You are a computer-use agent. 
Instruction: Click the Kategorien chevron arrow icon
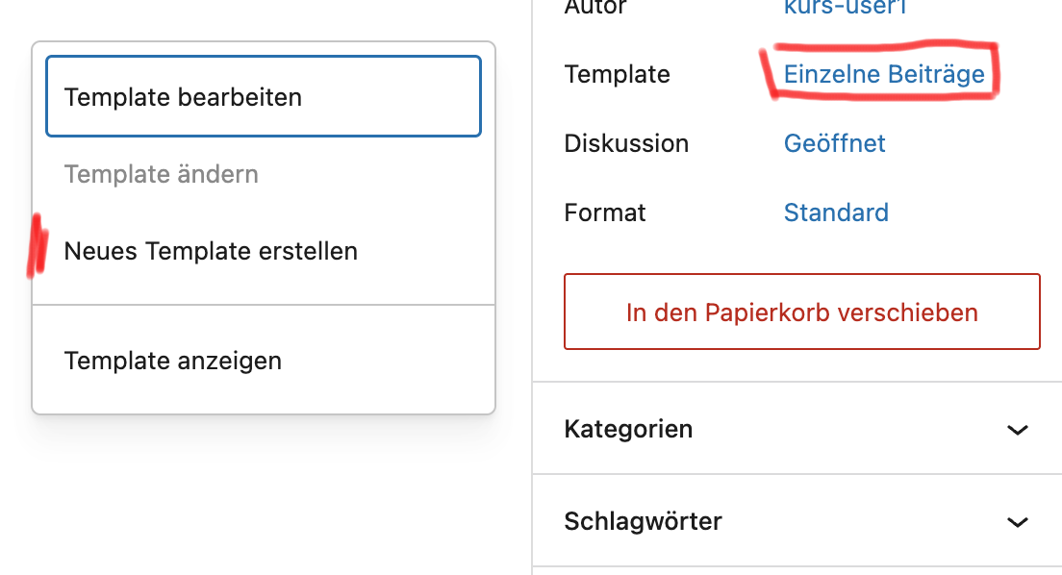[x=1017, y=430]
